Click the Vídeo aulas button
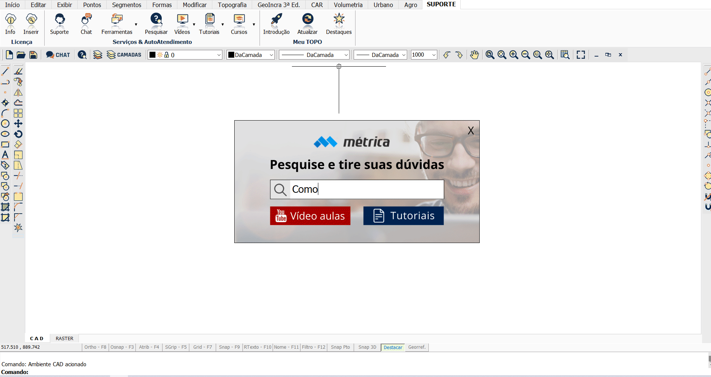The height and width of the screenshot is (377, 711). 310,216
